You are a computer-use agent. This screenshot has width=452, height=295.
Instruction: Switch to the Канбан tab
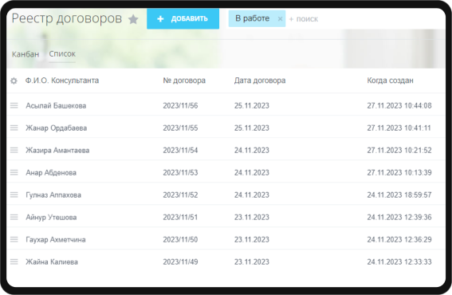tap(26, 54)
